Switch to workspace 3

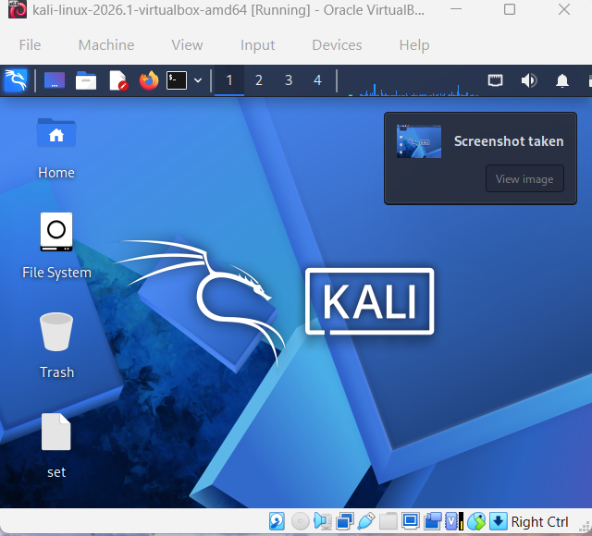tap(289, 80)
